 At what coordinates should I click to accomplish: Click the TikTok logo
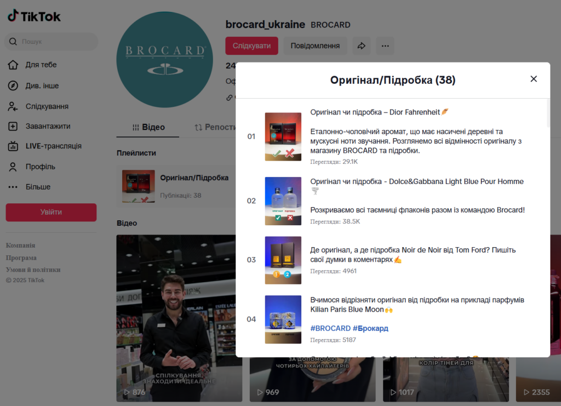[x=34, y=16]
